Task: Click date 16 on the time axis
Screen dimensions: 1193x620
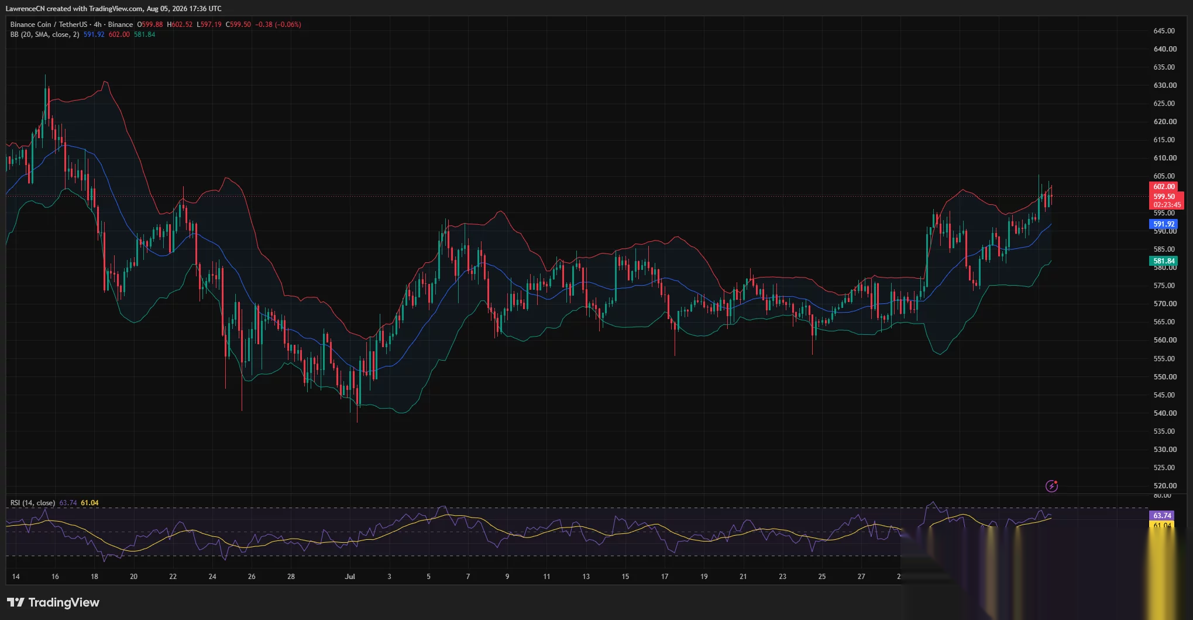Action: tap(55, 577)
